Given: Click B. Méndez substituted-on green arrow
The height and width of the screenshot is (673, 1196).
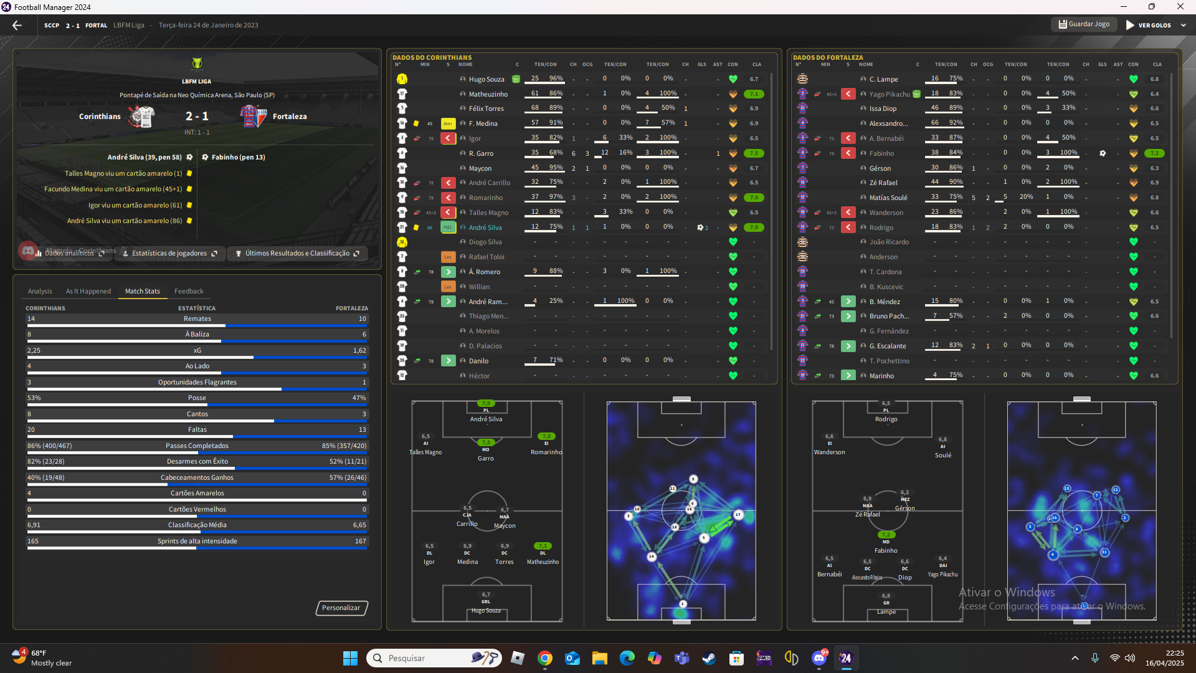Looking at the screenshot, I should pyautogui.click(x=848, y=302).
